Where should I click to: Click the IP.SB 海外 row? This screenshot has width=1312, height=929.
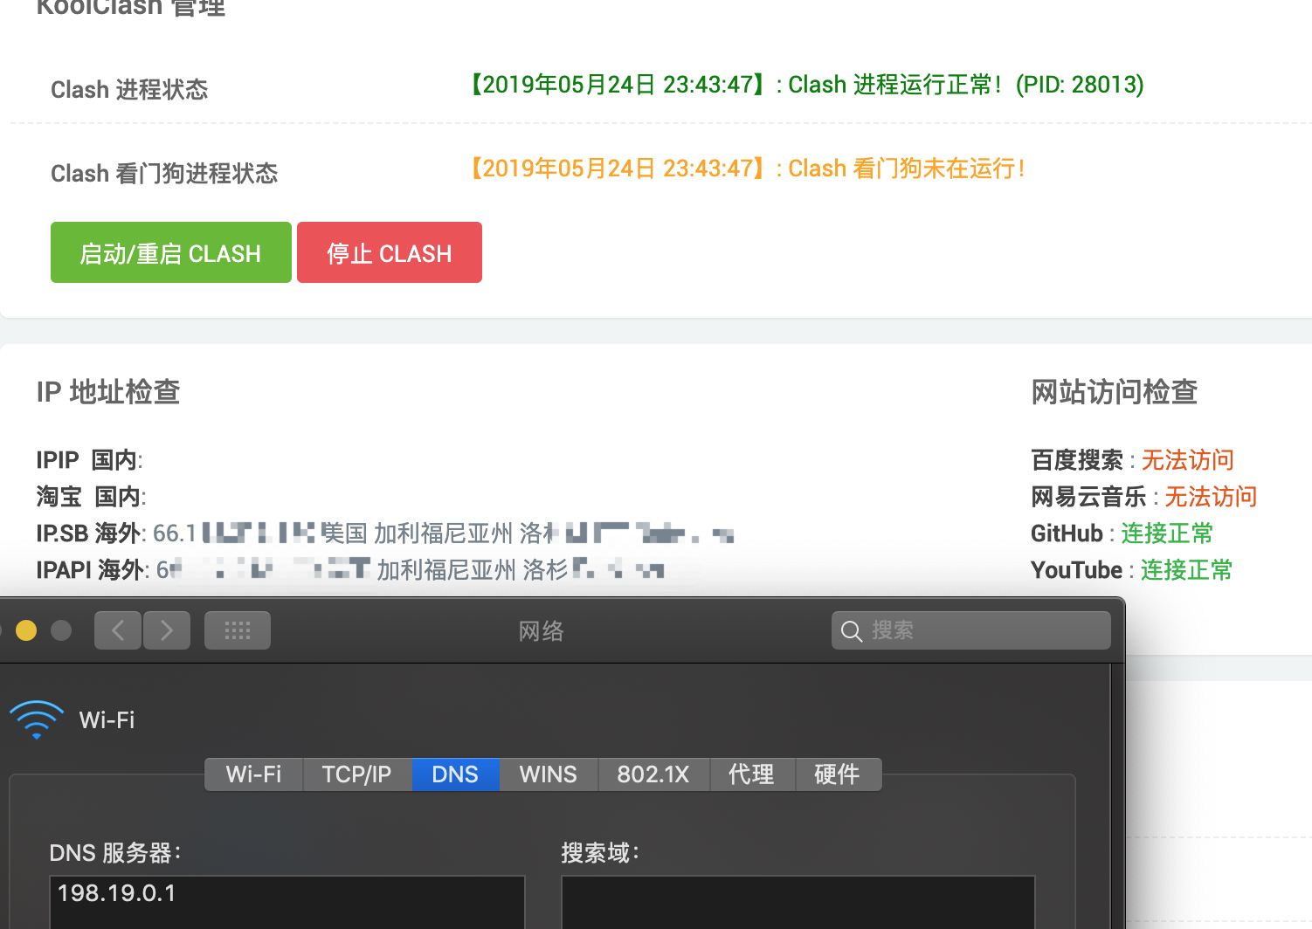coord(385,533)
